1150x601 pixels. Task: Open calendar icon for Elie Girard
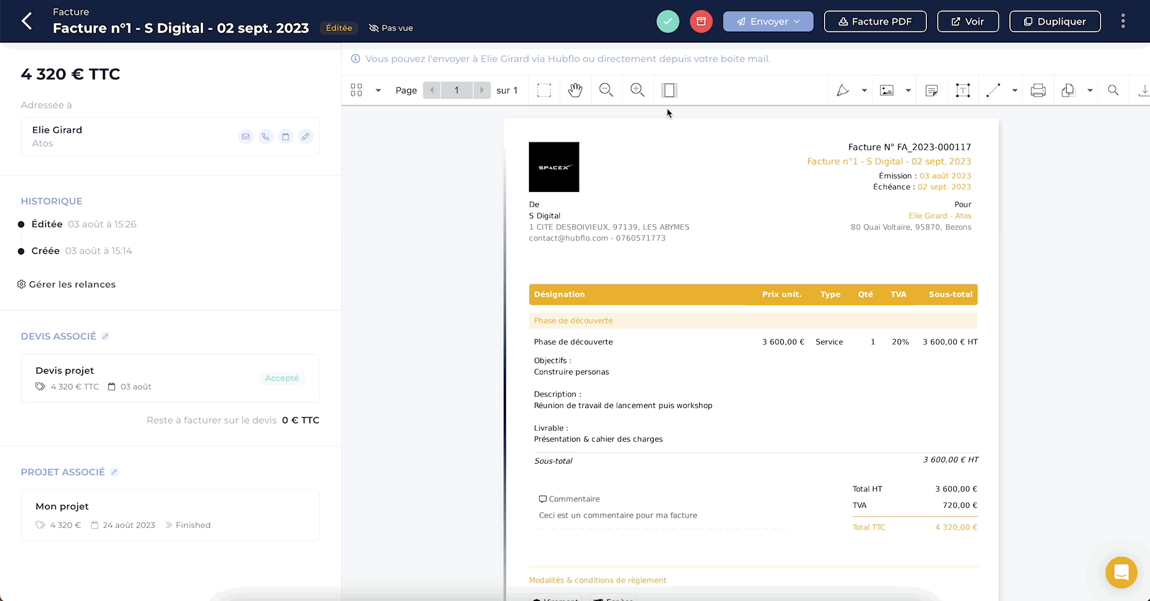285,137
